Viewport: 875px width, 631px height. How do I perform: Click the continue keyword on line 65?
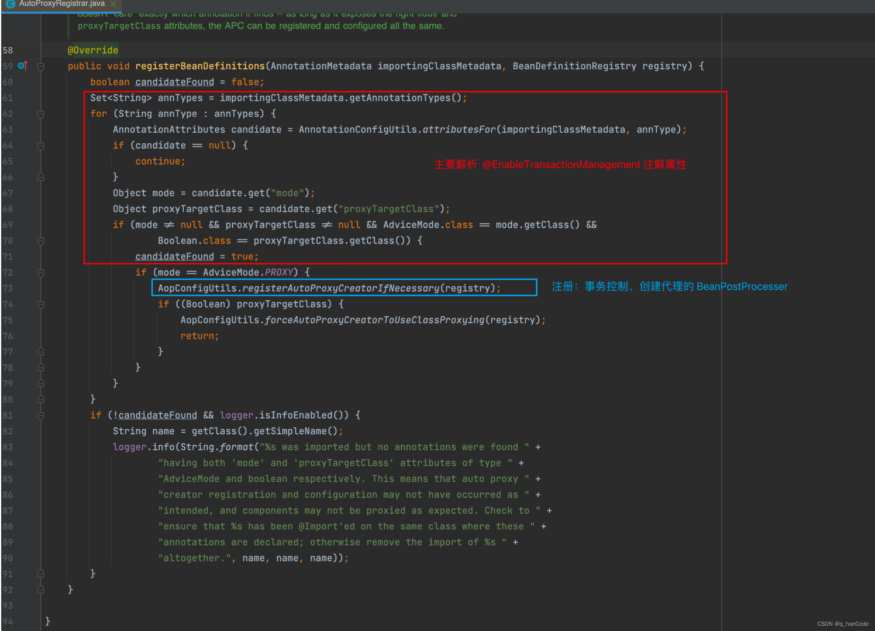160,161
